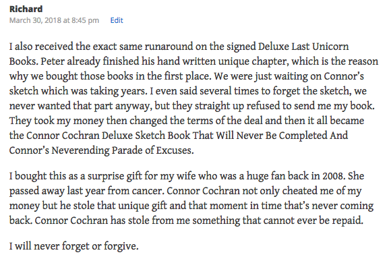Click the paragraph starting "I bought this"

191,198
